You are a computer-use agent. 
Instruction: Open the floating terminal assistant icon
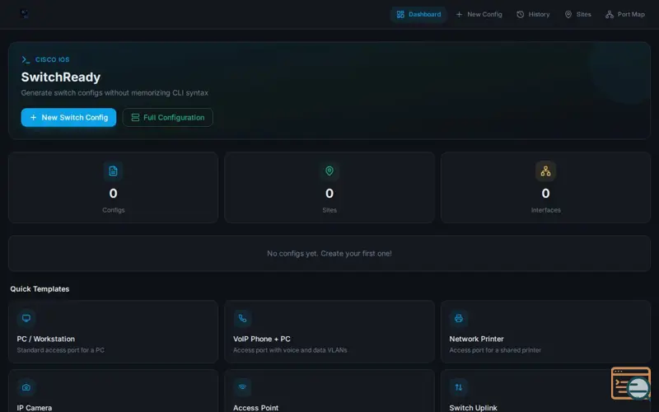click(631, 383)
